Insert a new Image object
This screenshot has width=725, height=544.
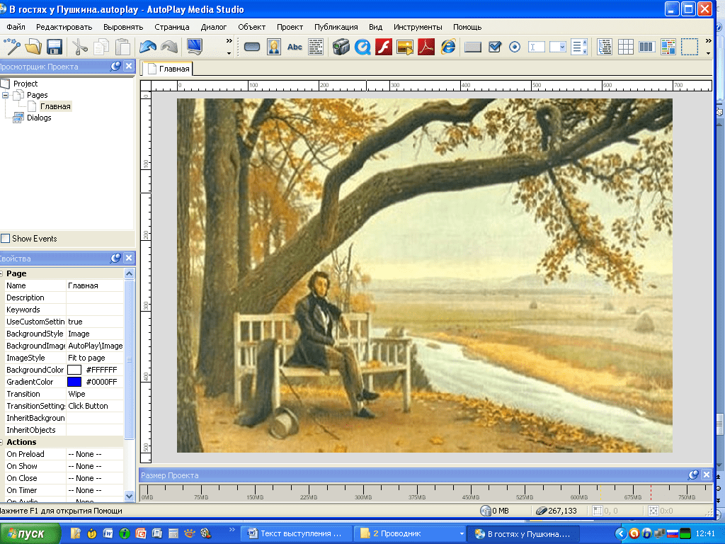tap(274, 47)
